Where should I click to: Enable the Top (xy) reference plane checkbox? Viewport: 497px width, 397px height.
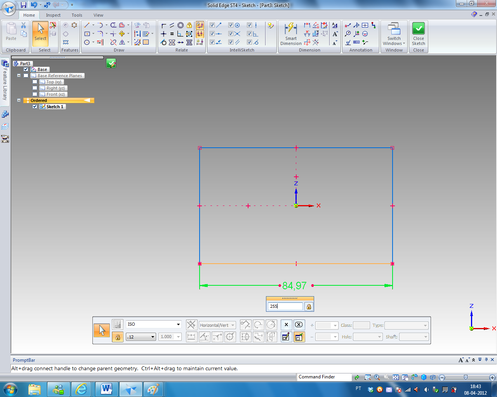pos(35,82)
